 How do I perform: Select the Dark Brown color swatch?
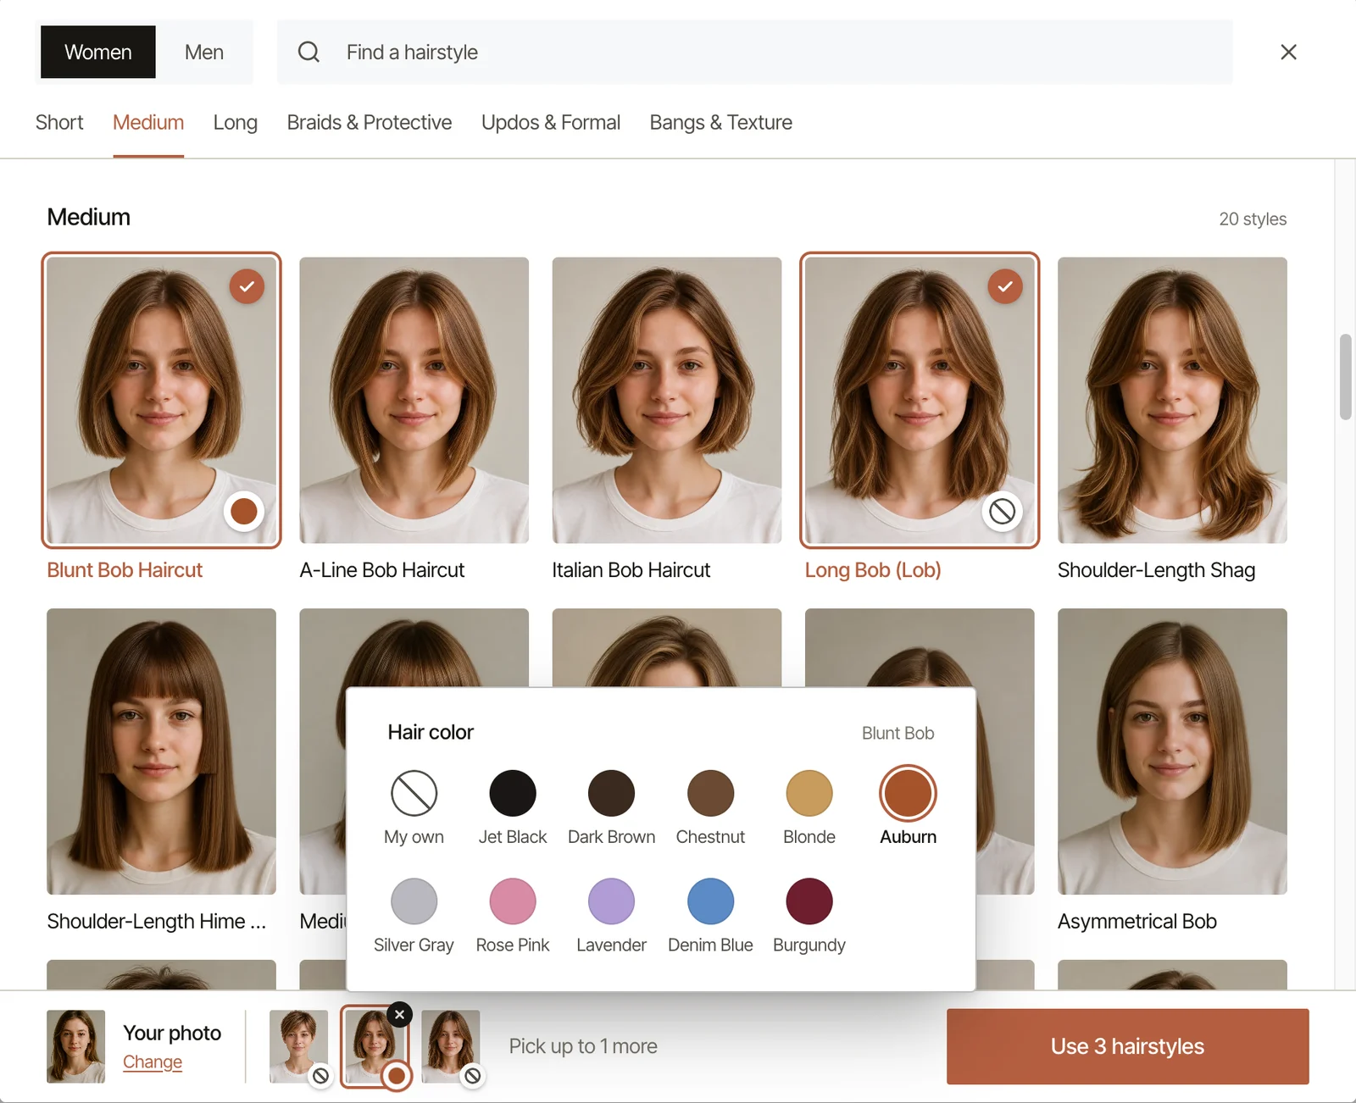pyautogui.click(x=611, y=793)
